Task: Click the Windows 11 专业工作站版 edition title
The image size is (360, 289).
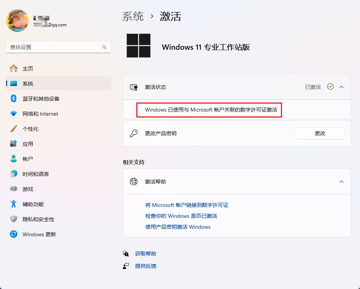Action: (x=206, y=47)
